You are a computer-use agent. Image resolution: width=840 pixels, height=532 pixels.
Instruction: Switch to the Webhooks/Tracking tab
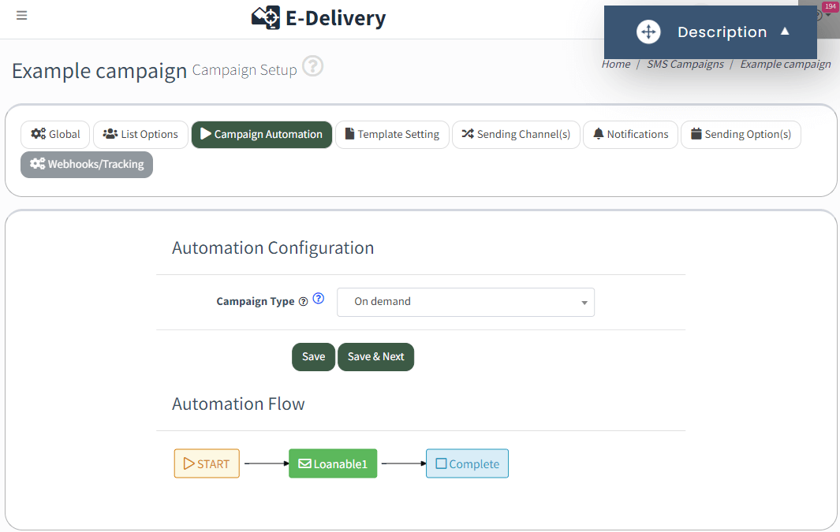[87, 164]
